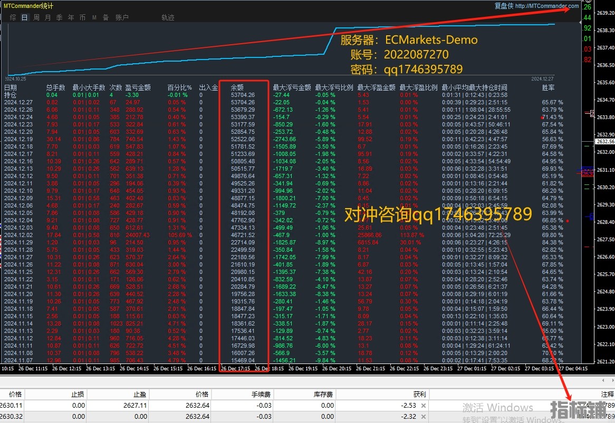Viewport: 615px width, 423px height.
Task: Click the M tab in statistics bar
Action: pyautogui.click(x=94, y=17)
